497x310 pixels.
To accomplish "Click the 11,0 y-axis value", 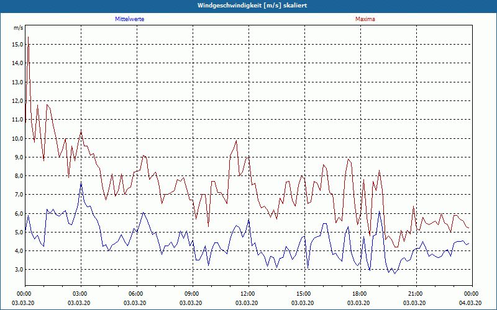I will click(x=17, y=120).
